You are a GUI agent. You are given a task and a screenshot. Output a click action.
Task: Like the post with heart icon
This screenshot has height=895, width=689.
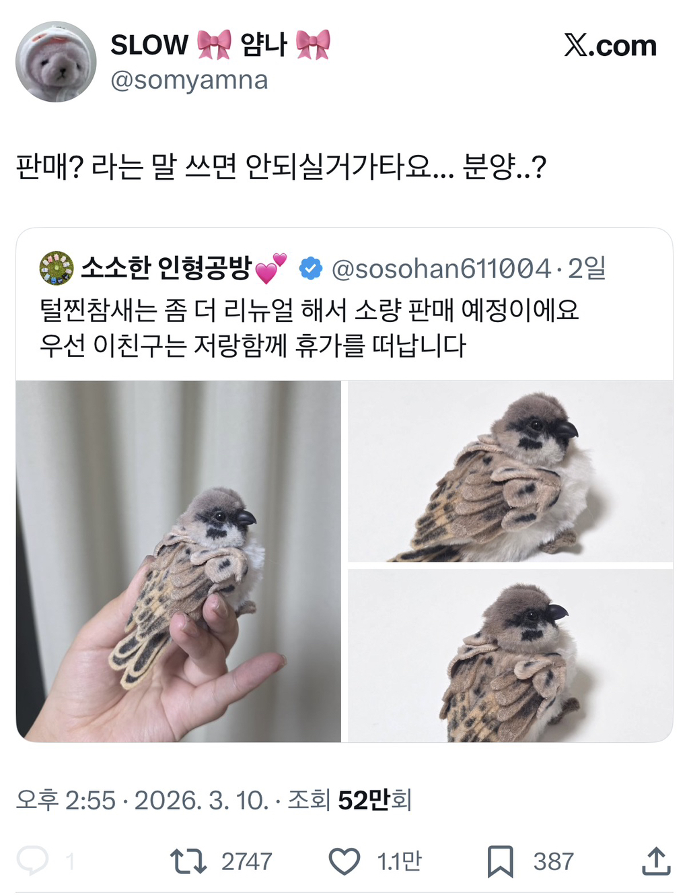pos(344,861)
